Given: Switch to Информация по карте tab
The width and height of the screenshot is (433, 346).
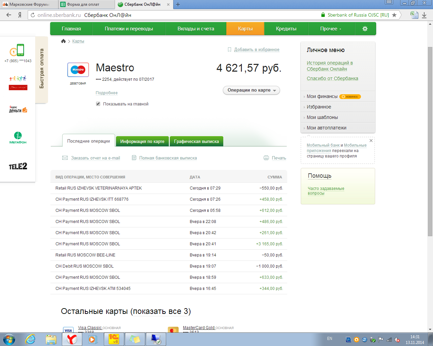Looking at the screenshot, I should pyautogui.click(x=142, y=141).
